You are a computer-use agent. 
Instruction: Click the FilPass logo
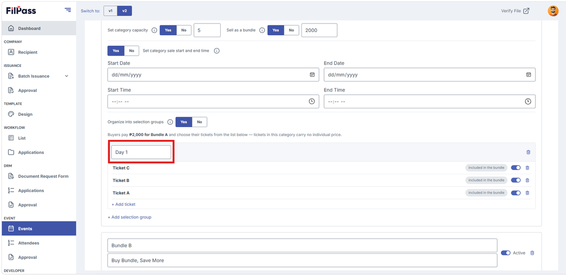[21, 10]
